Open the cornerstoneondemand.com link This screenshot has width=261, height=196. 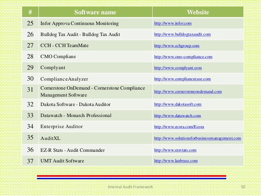point(188,91)
